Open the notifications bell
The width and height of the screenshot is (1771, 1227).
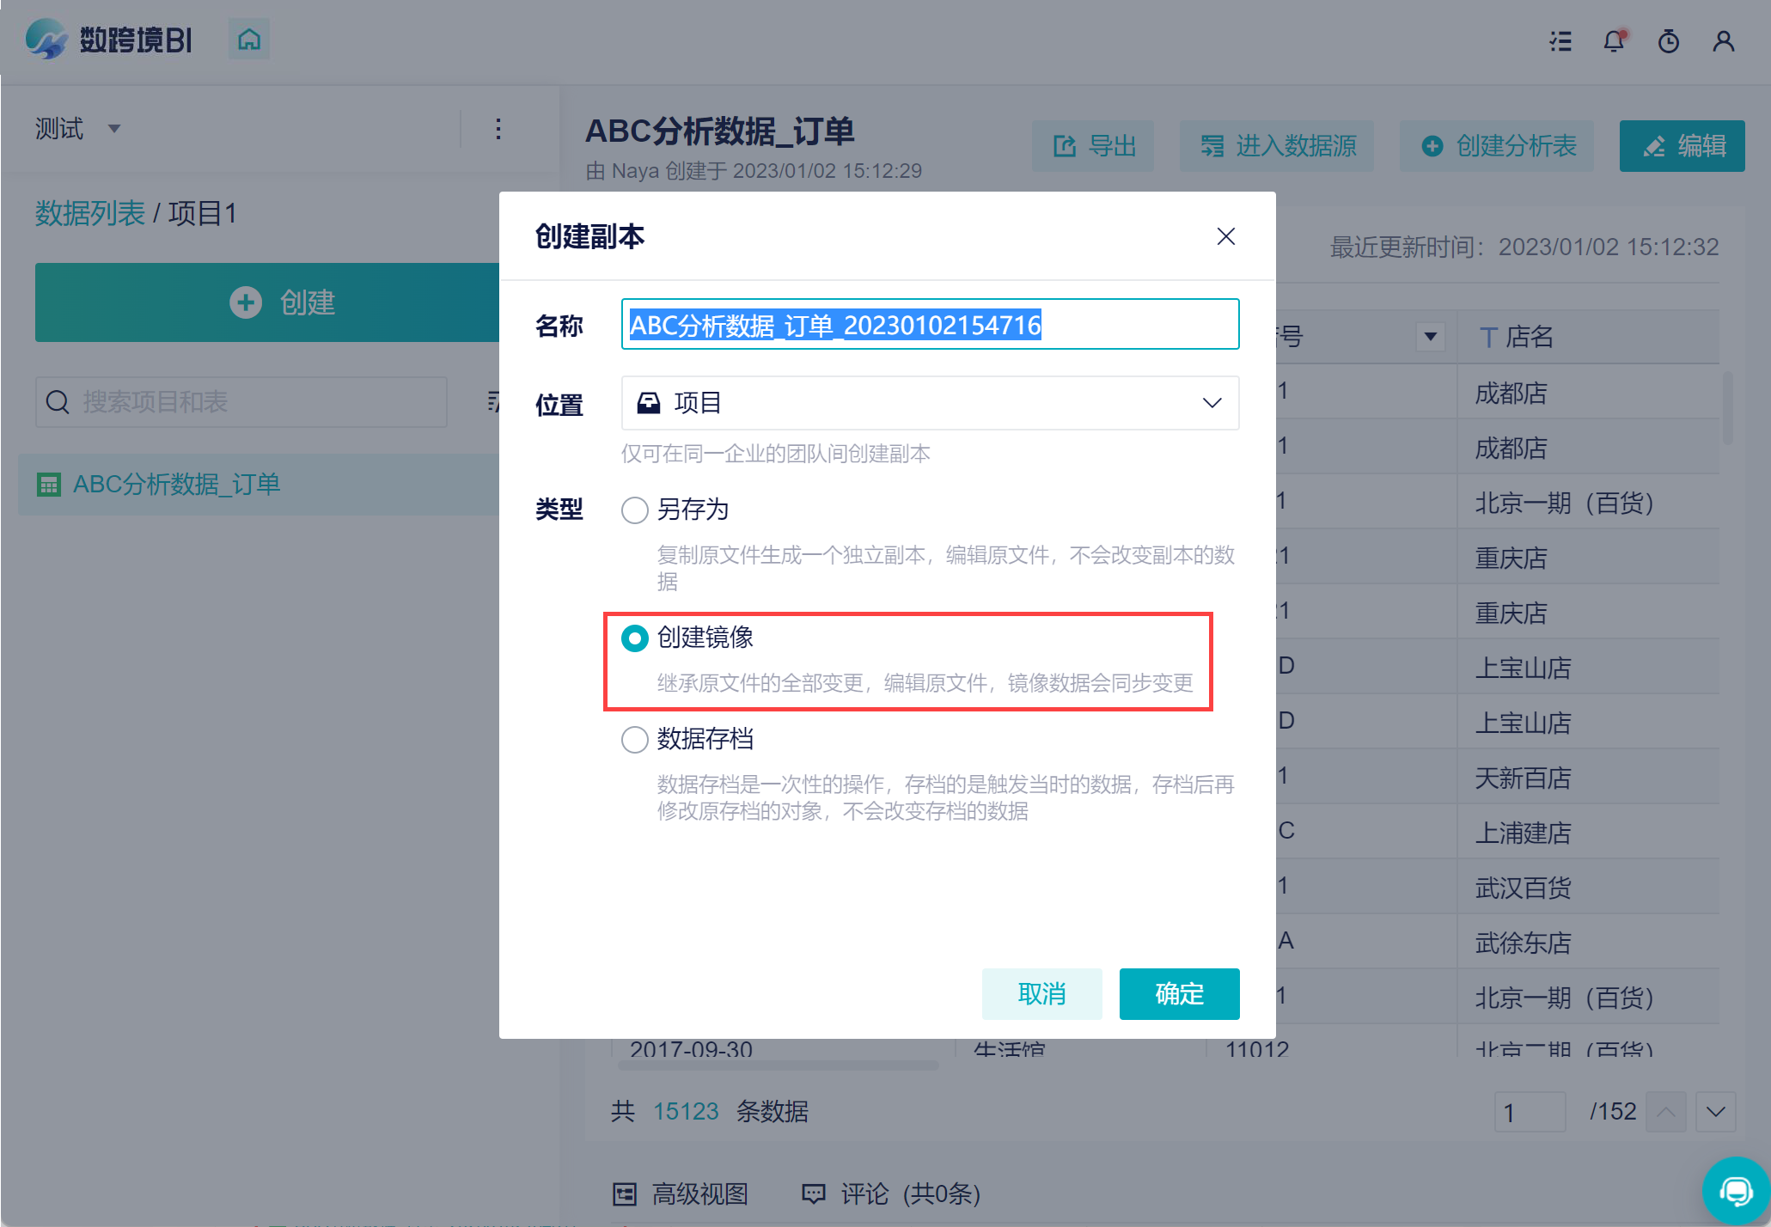pyautogui.click(x=1614, y=41)
